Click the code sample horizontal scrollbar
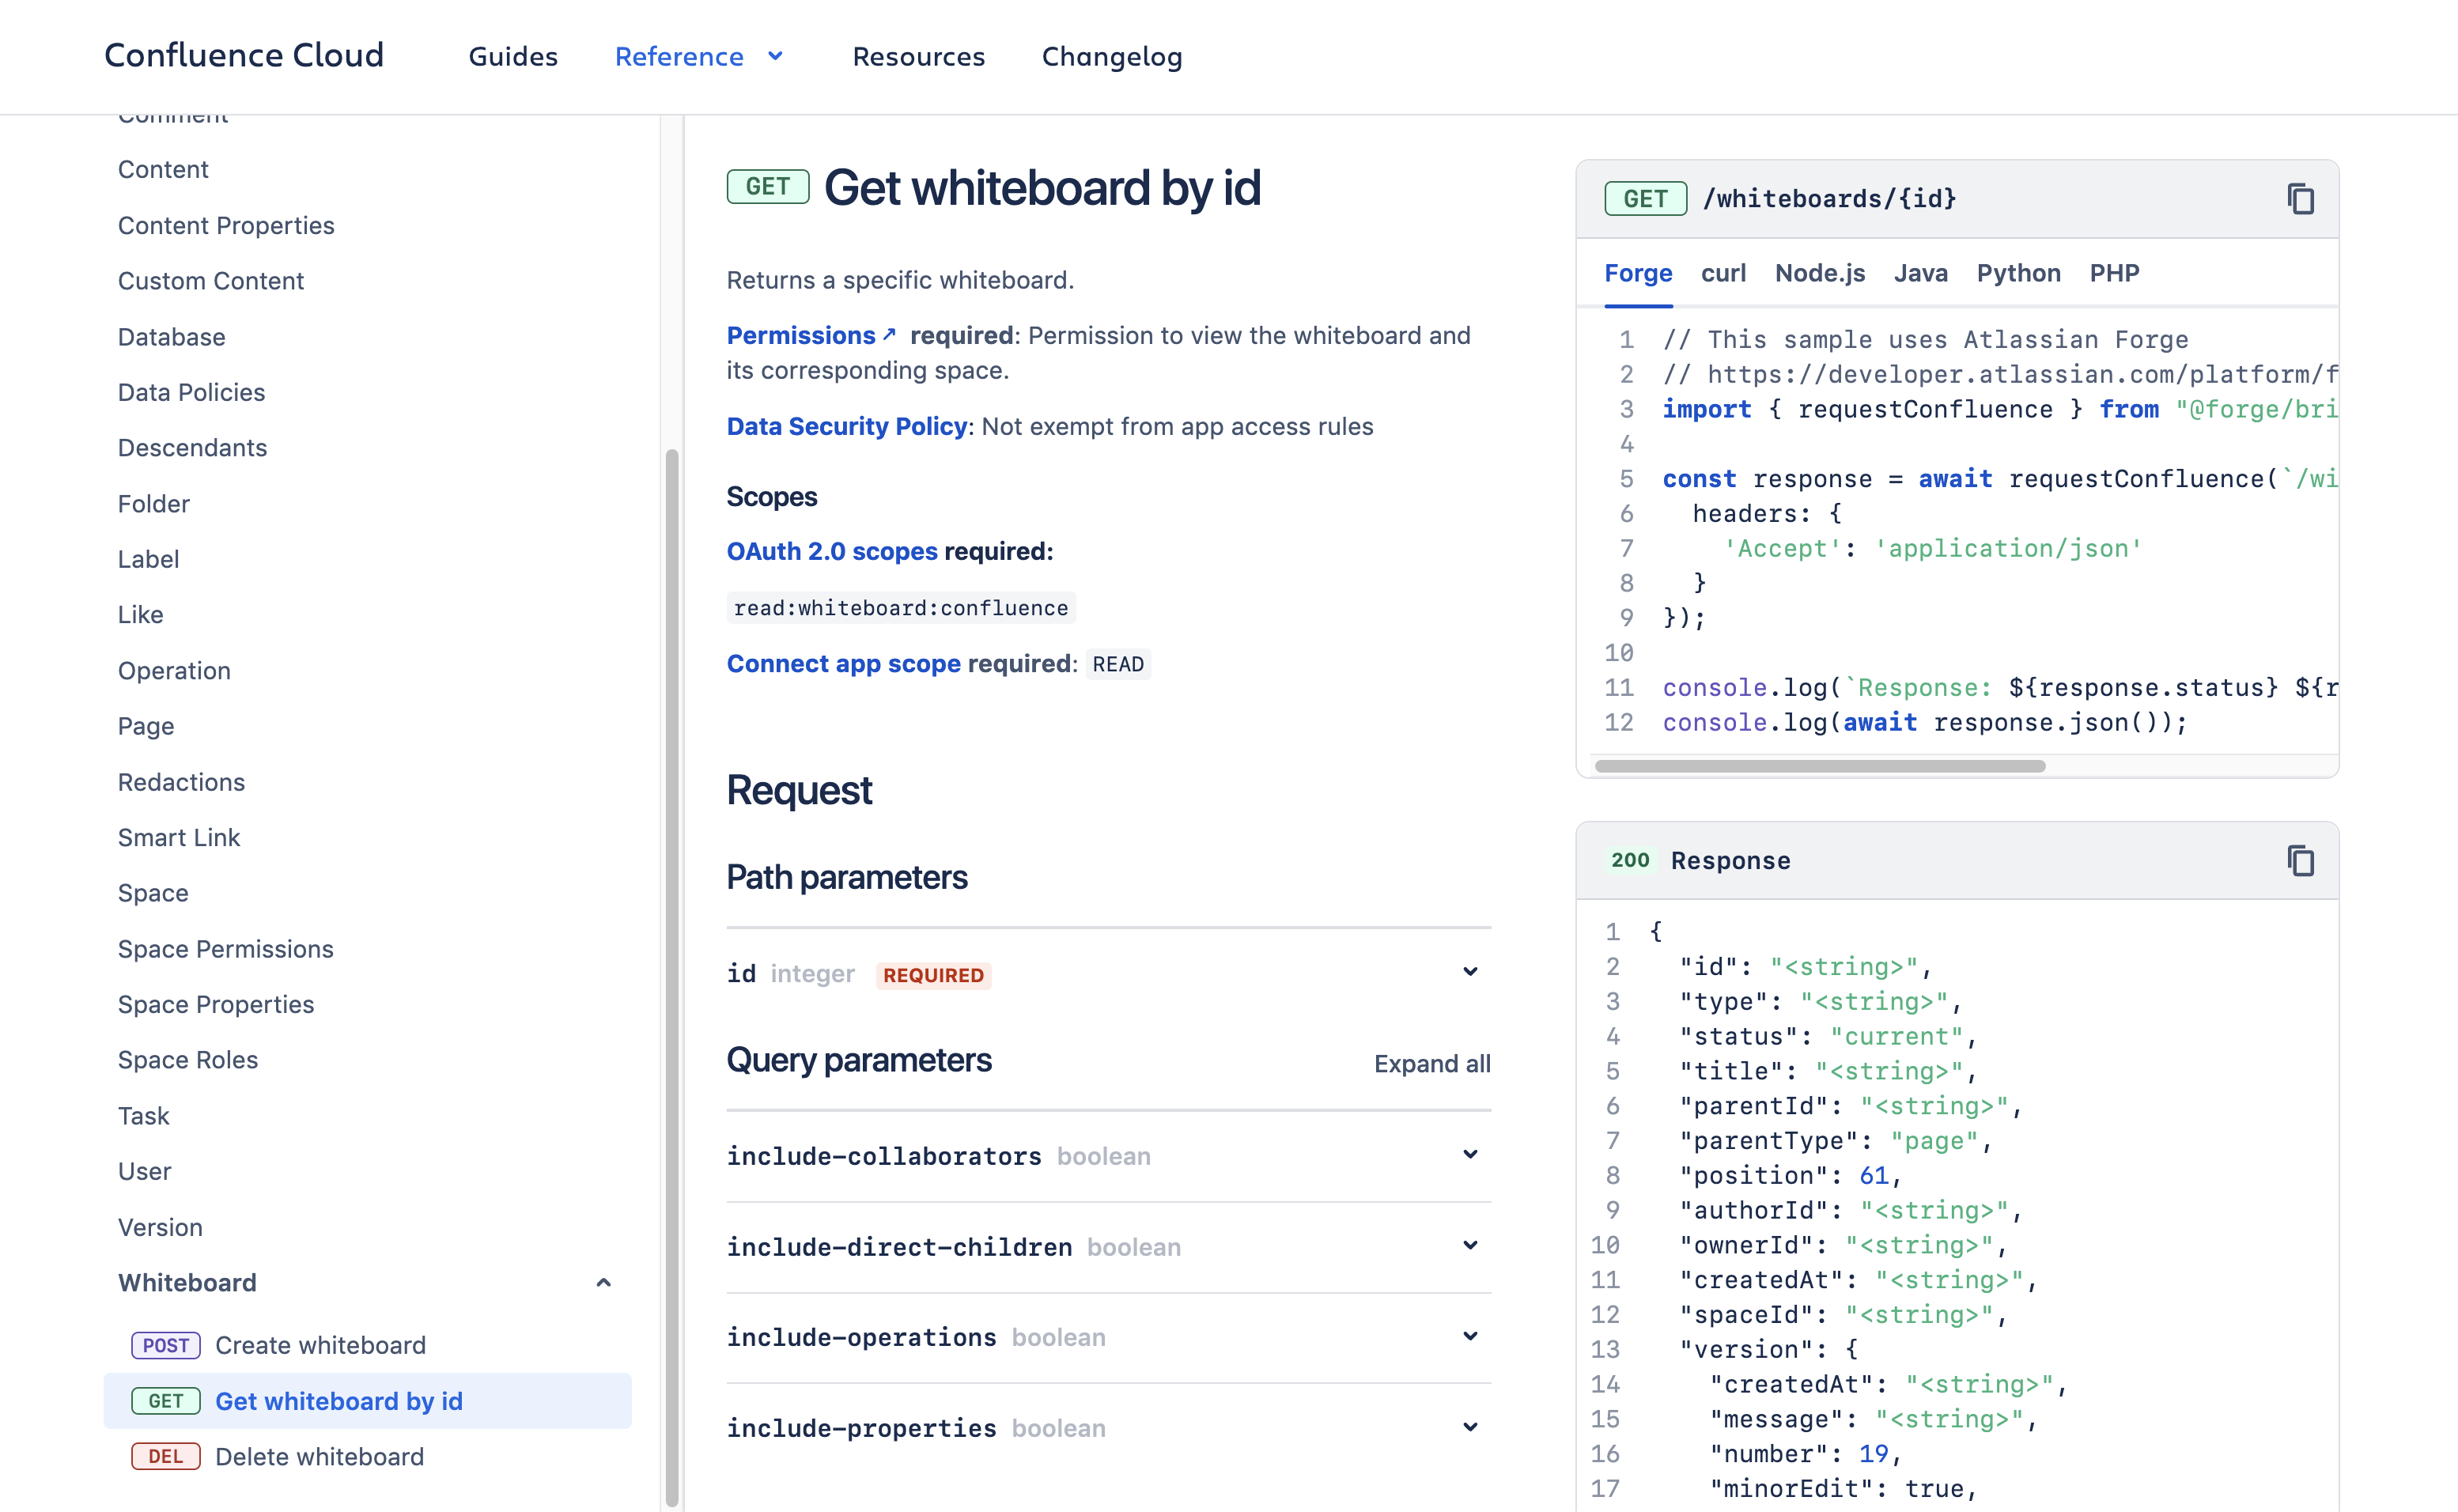Viewport: 2458px width, 1512px height. [1820, 766]
